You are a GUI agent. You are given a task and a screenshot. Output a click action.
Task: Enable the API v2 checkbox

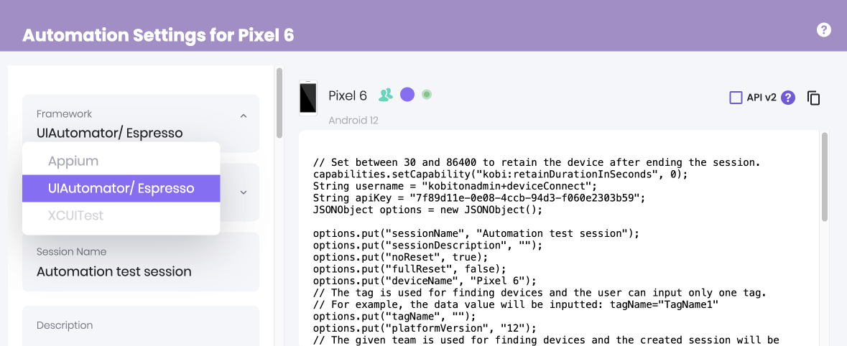pyautogui.click(x=736, y=98)
